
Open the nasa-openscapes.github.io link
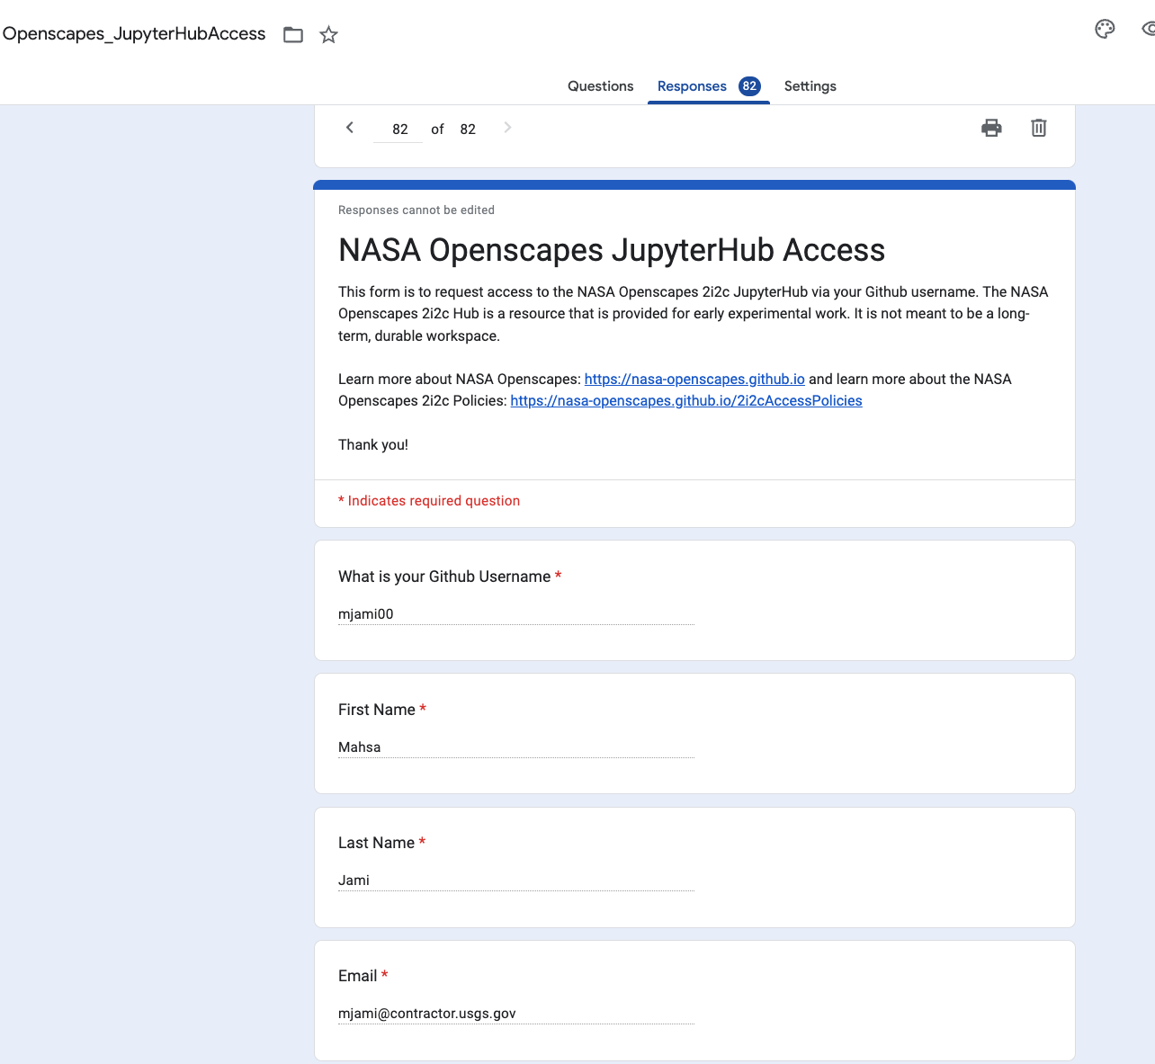tap(694, 379)
